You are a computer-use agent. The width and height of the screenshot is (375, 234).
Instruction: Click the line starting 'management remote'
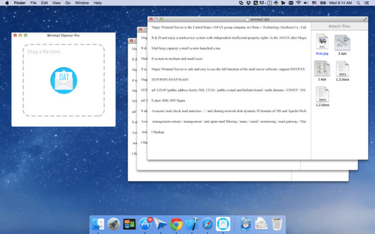[229, 121]
